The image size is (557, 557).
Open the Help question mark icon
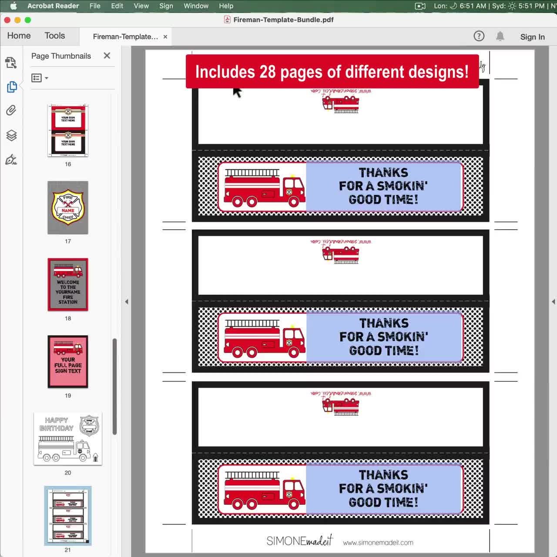click(x=479, y=37)
